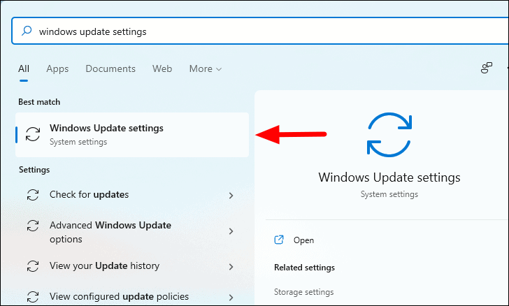
Task: Switch to the Web tab
Action: [162, 68]
